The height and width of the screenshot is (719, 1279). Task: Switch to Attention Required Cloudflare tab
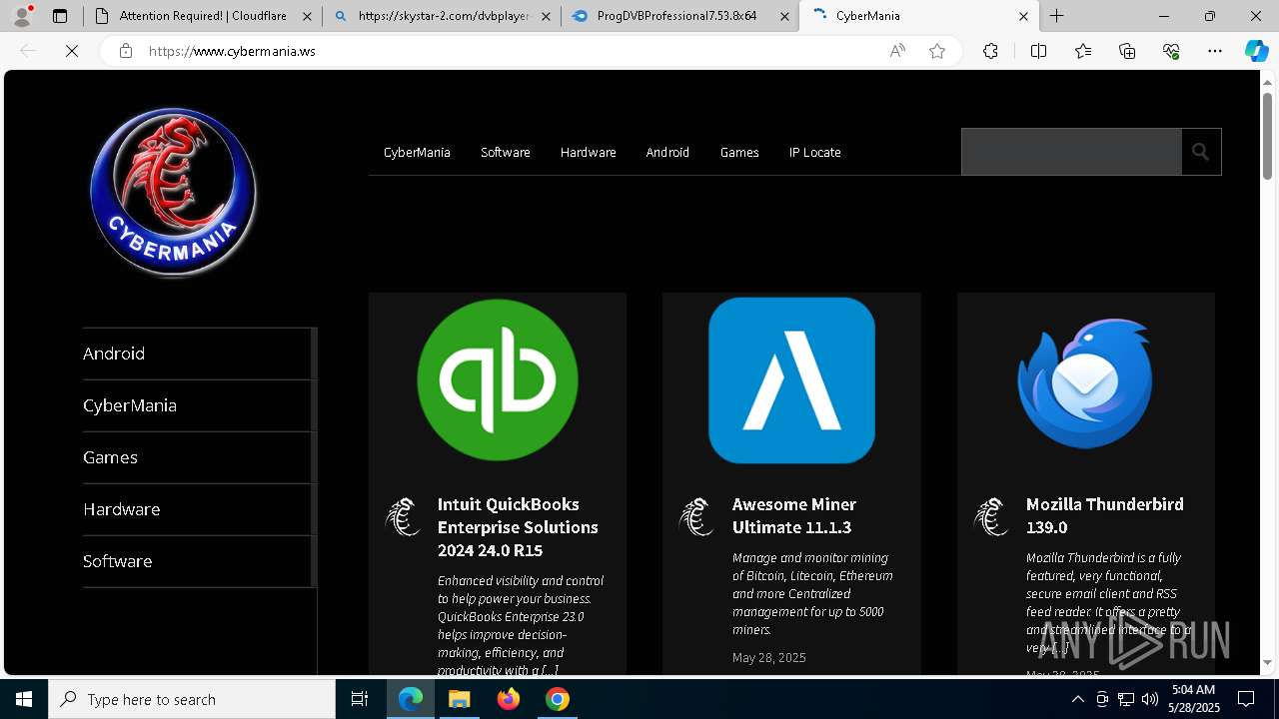[202, 16]
